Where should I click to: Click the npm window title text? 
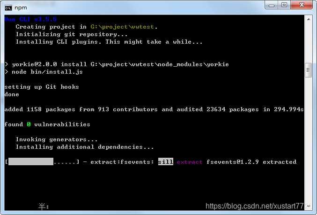[x=21, y=8]
